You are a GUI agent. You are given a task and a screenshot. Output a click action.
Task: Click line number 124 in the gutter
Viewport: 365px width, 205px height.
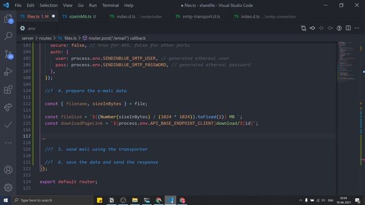coord(27,182)
